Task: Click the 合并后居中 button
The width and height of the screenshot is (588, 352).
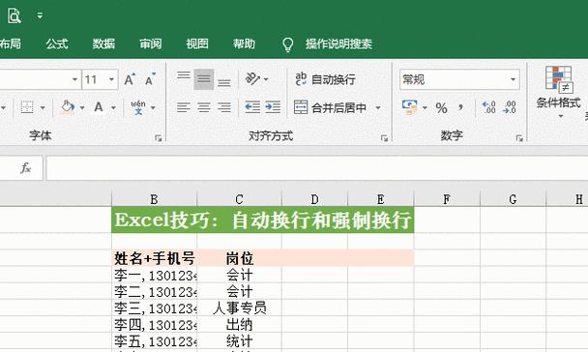Action: [x=331, y=107]
